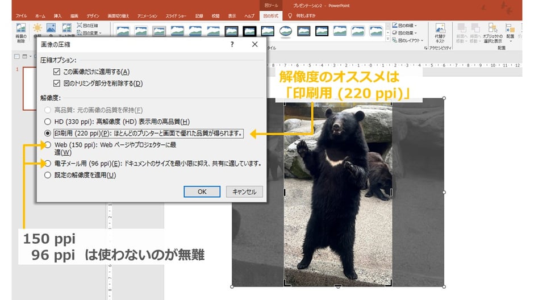Click the OK button in dialog
This screenshot has height=300, width=534.
[x=202, y=191]
